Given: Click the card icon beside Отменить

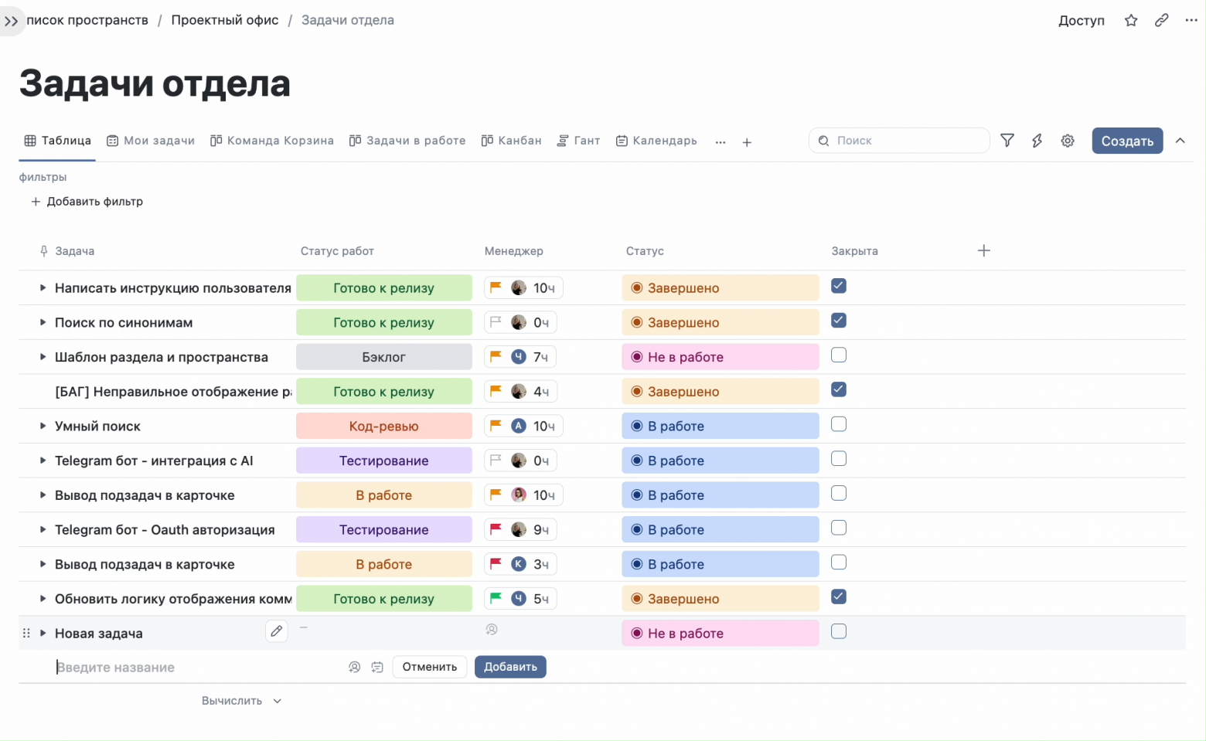Looking at the screenshot, I should point(377,667).
